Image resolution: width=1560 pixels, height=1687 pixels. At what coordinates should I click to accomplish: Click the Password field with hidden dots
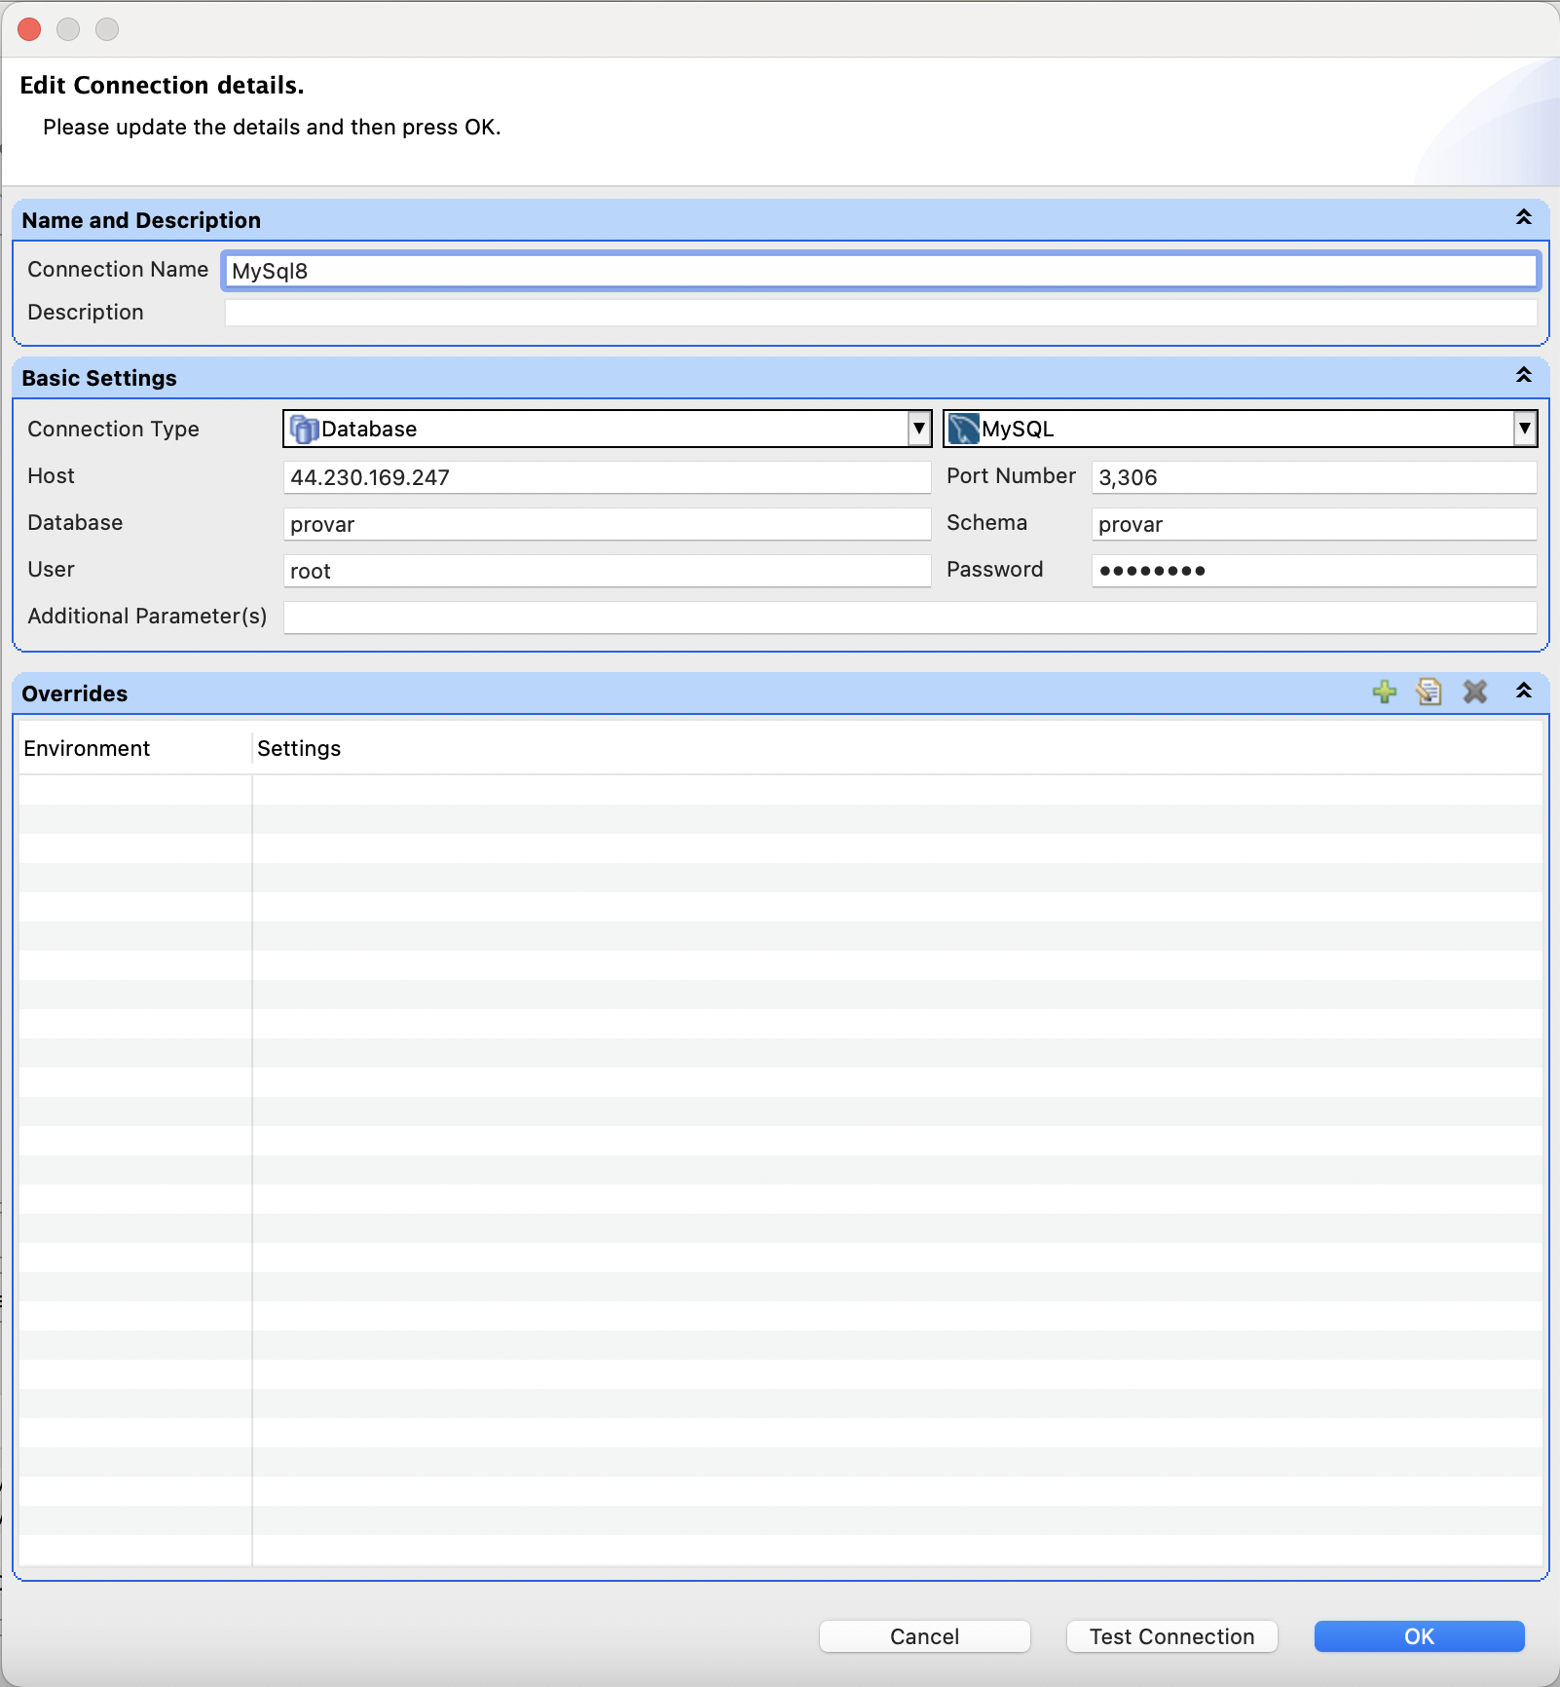tap(1313, 571)
